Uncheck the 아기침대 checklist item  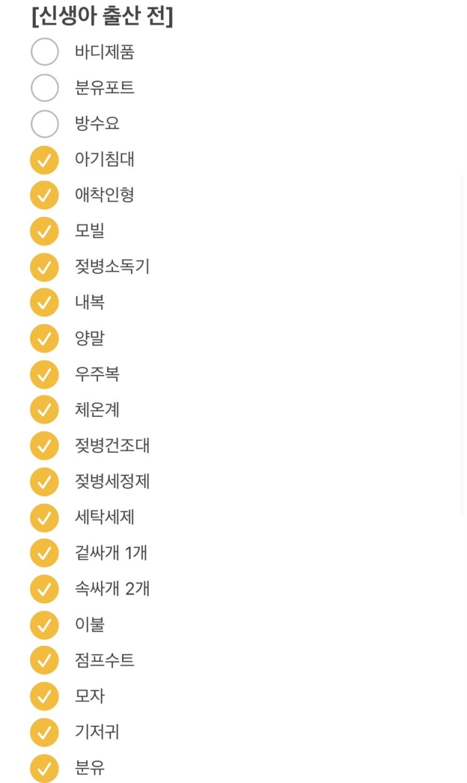45,159
